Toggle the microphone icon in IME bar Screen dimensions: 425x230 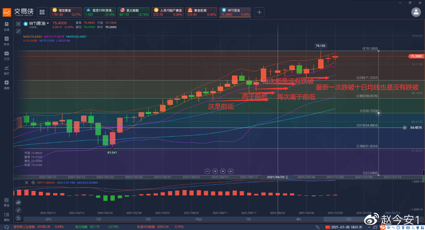[403, 227]
